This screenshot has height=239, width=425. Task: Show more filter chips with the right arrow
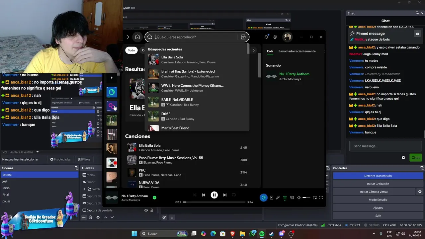(x=254, y=50)
